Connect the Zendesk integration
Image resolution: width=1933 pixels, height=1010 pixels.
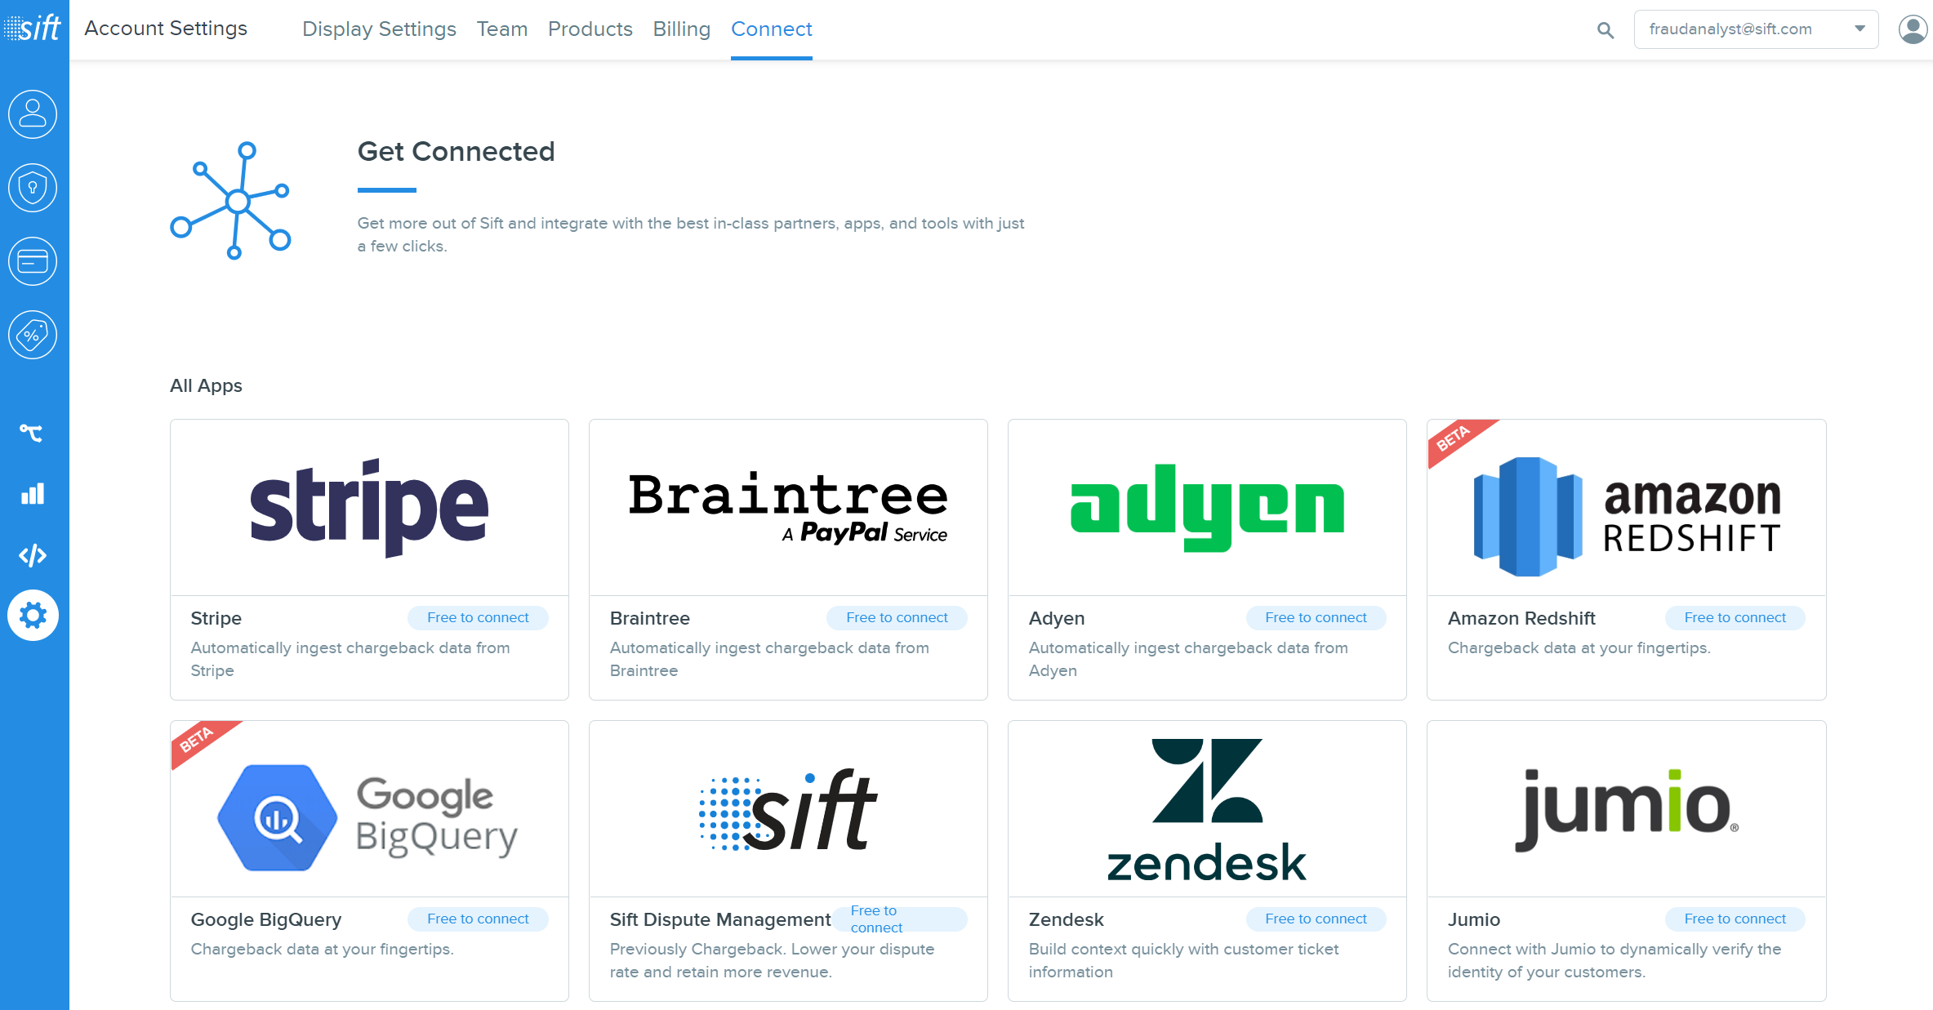(1314, 919)
